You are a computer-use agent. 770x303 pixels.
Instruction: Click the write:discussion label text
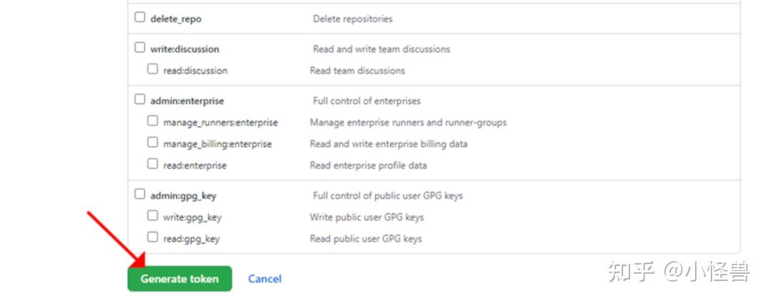(x=185, y=49)
